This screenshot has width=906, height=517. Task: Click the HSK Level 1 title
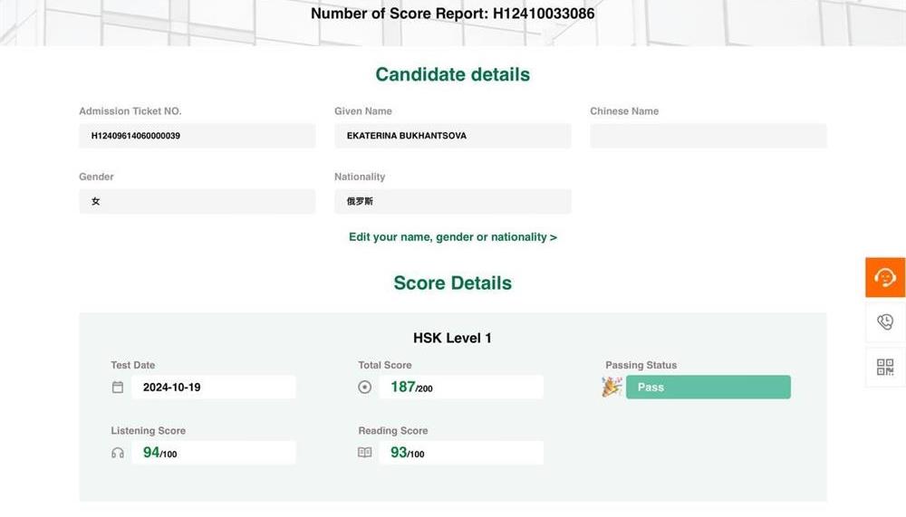pos(452,338)
